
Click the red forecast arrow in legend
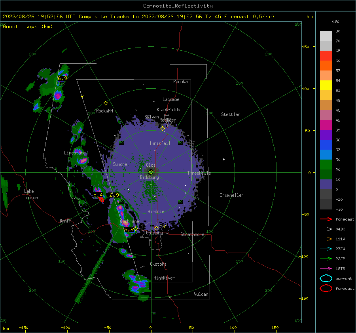326,219
